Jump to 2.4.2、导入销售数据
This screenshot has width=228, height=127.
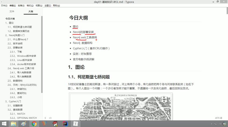(x=20, y=77)
